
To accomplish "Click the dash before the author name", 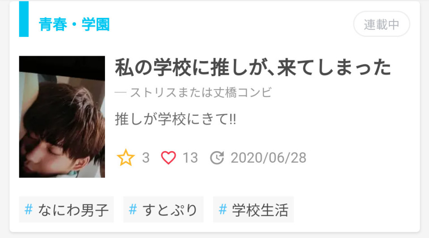I will (x=121, y=93).
